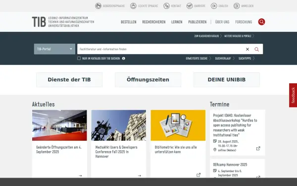
Task: Open yellow Bibliometrie thumbnail
Action: tap(178, 125)
